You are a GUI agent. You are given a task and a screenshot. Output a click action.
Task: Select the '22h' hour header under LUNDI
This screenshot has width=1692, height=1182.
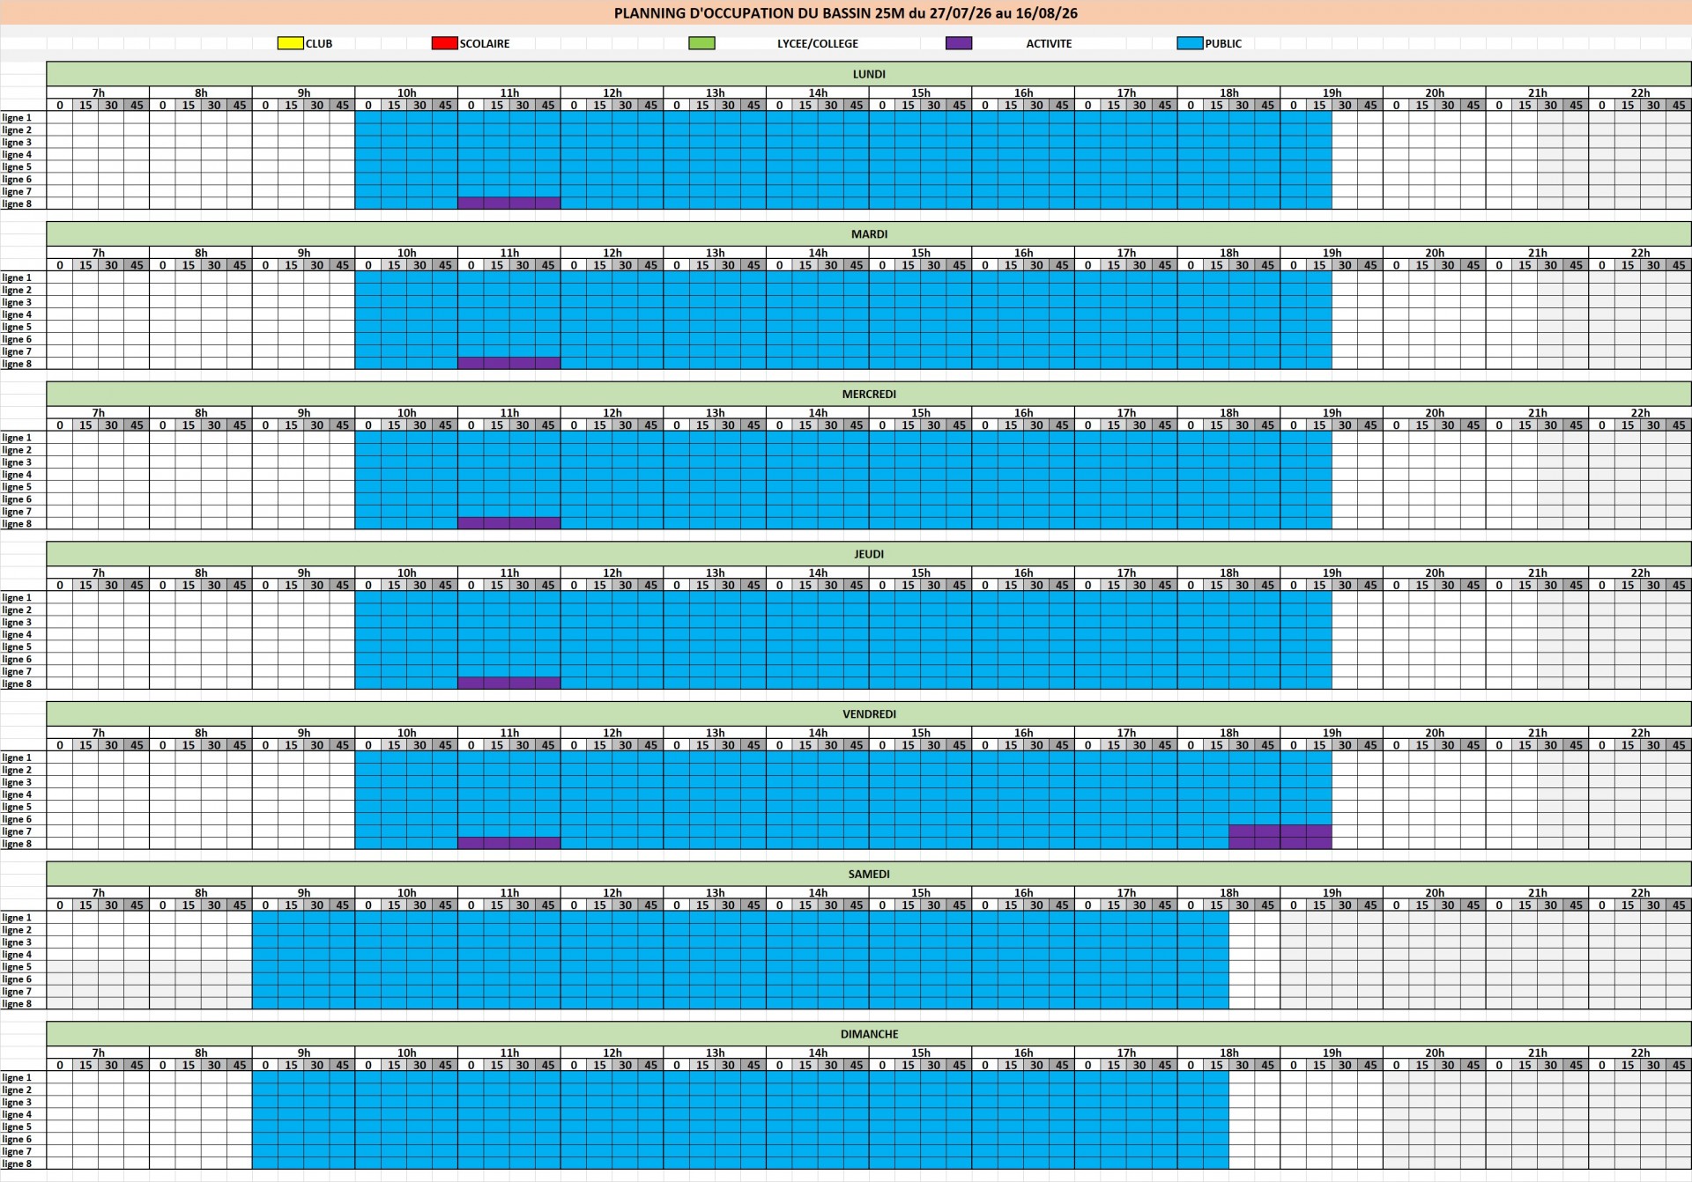point(1640,92)
